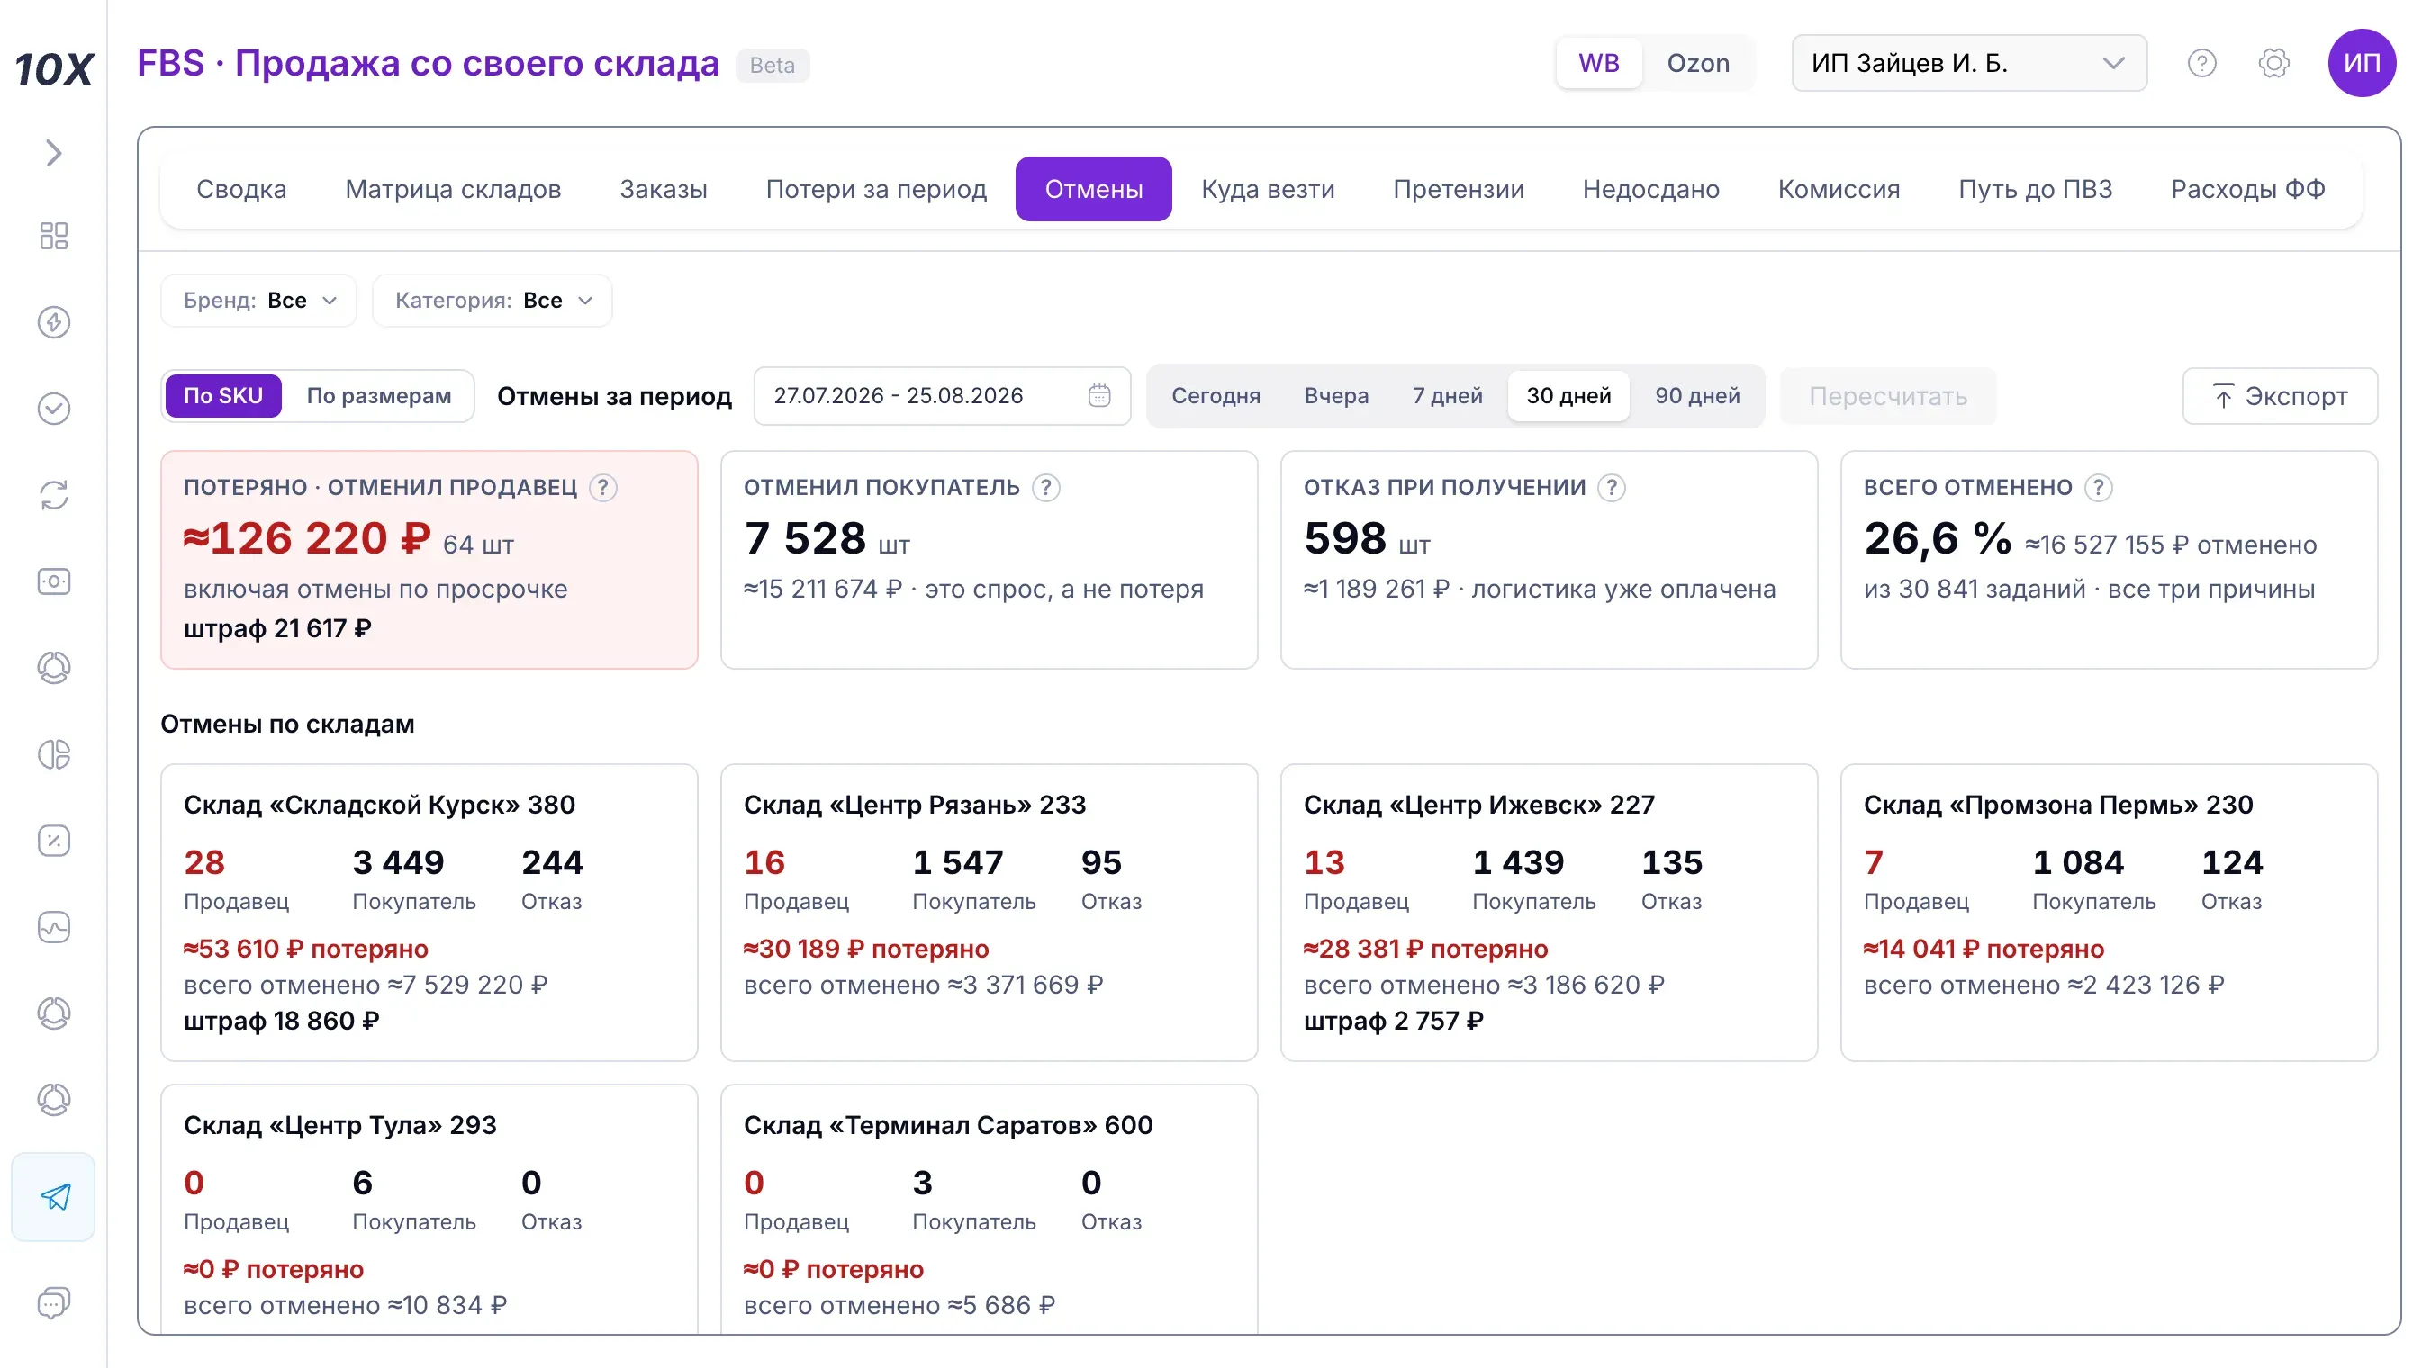Image resolution: width=2431 pixels, height=1368 pixels.
Task: Open settings gear in header
Action: 2273,63
